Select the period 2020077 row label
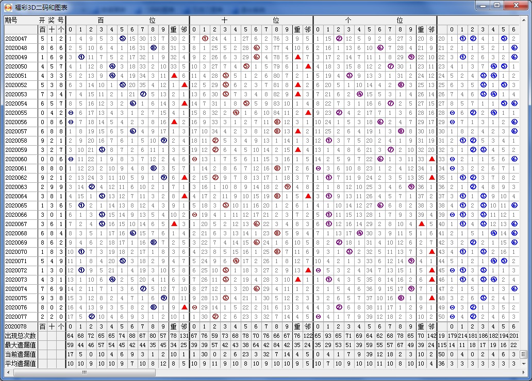 [16, 317]
